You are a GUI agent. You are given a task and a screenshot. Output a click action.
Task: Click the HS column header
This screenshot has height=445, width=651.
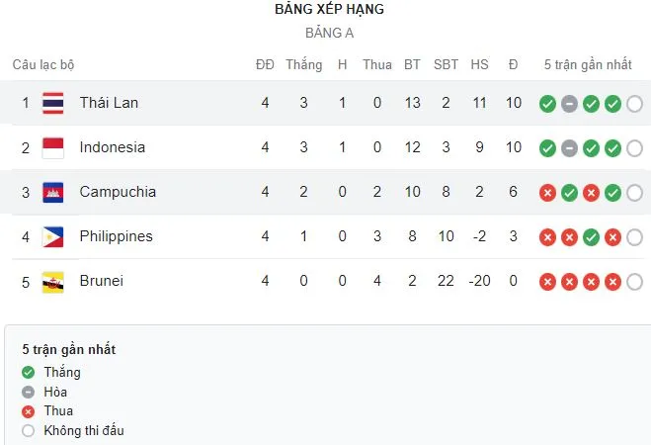pos(479,64)
